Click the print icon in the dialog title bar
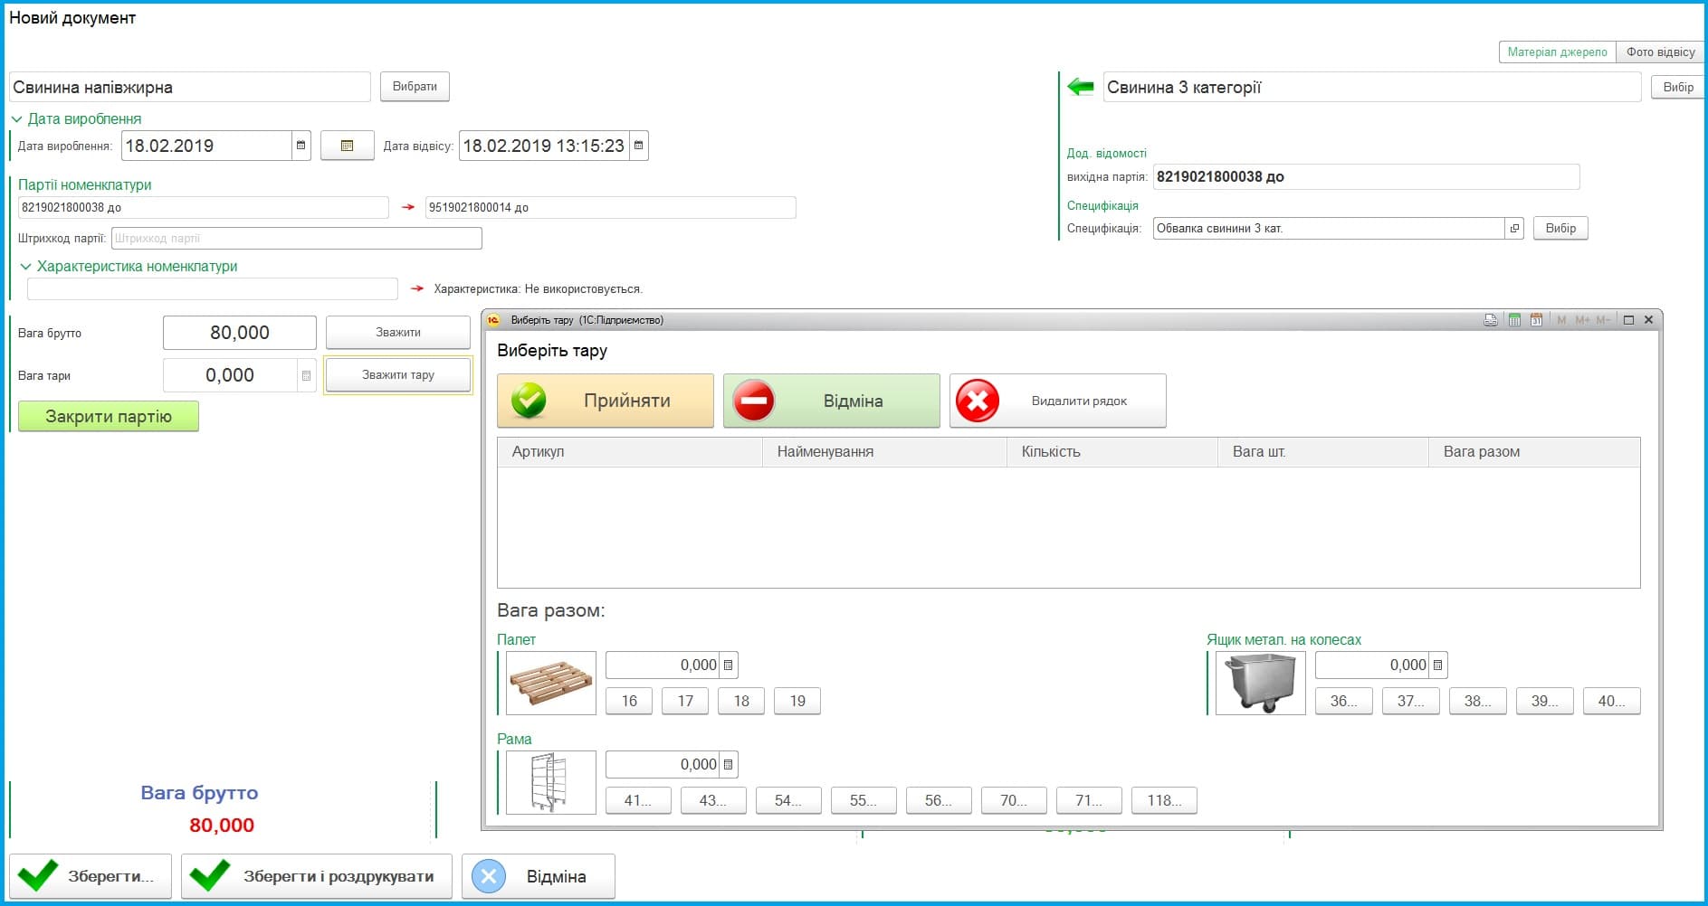 click(1491, 320)
